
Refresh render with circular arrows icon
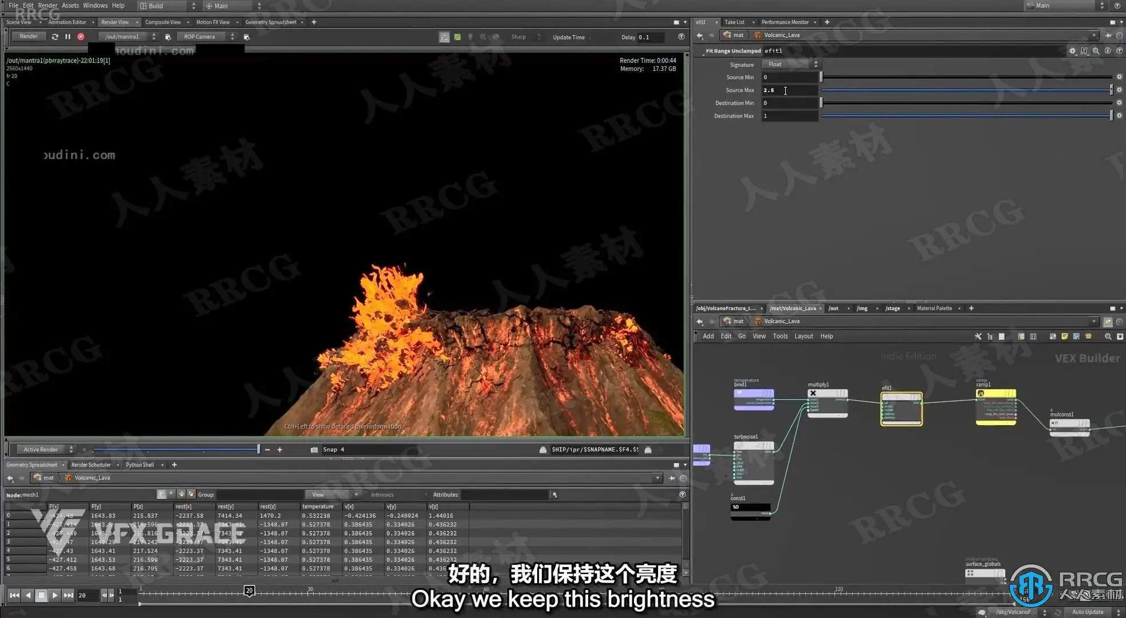point(55,37)
